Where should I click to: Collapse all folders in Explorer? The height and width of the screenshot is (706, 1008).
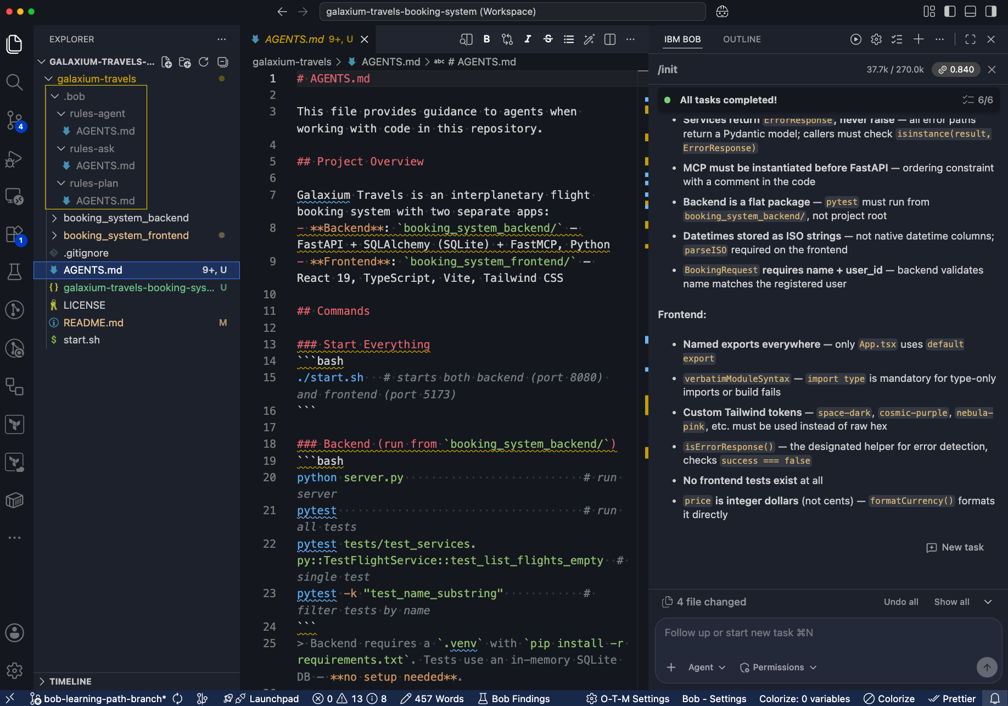click(222, 62)
